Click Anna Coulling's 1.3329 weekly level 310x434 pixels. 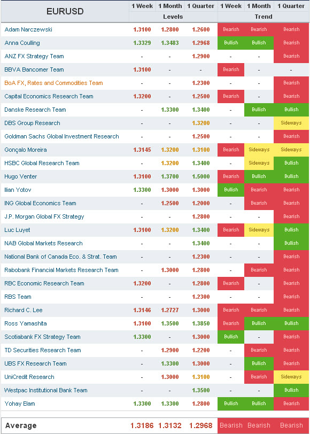click(x=142, y=43)
